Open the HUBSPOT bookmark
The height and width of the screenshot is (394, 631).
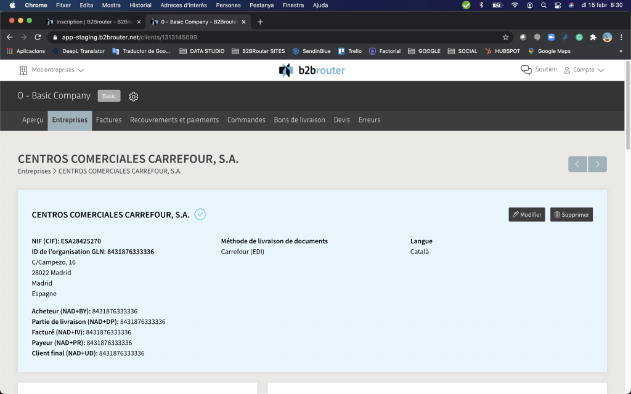(502, 51)
